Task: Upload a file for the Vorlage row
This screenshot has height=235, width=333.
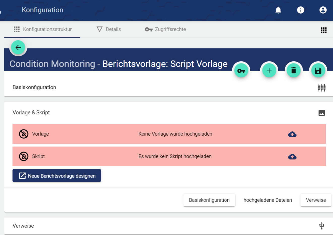Action: 292,134
